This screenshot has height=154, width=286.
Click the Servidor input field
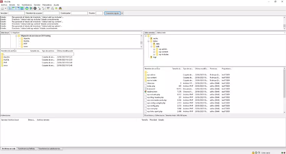point(16,13)
